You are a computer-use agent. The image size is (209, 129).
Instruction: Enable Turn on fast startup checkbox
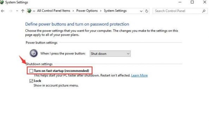pyautogui.click(x=31, y=71)
